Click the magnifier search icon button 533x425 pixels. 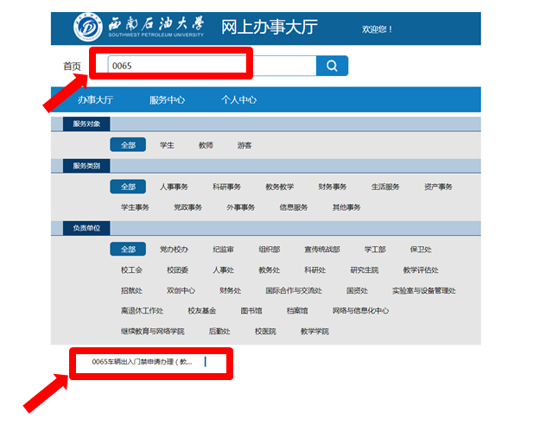coord(332,66)
